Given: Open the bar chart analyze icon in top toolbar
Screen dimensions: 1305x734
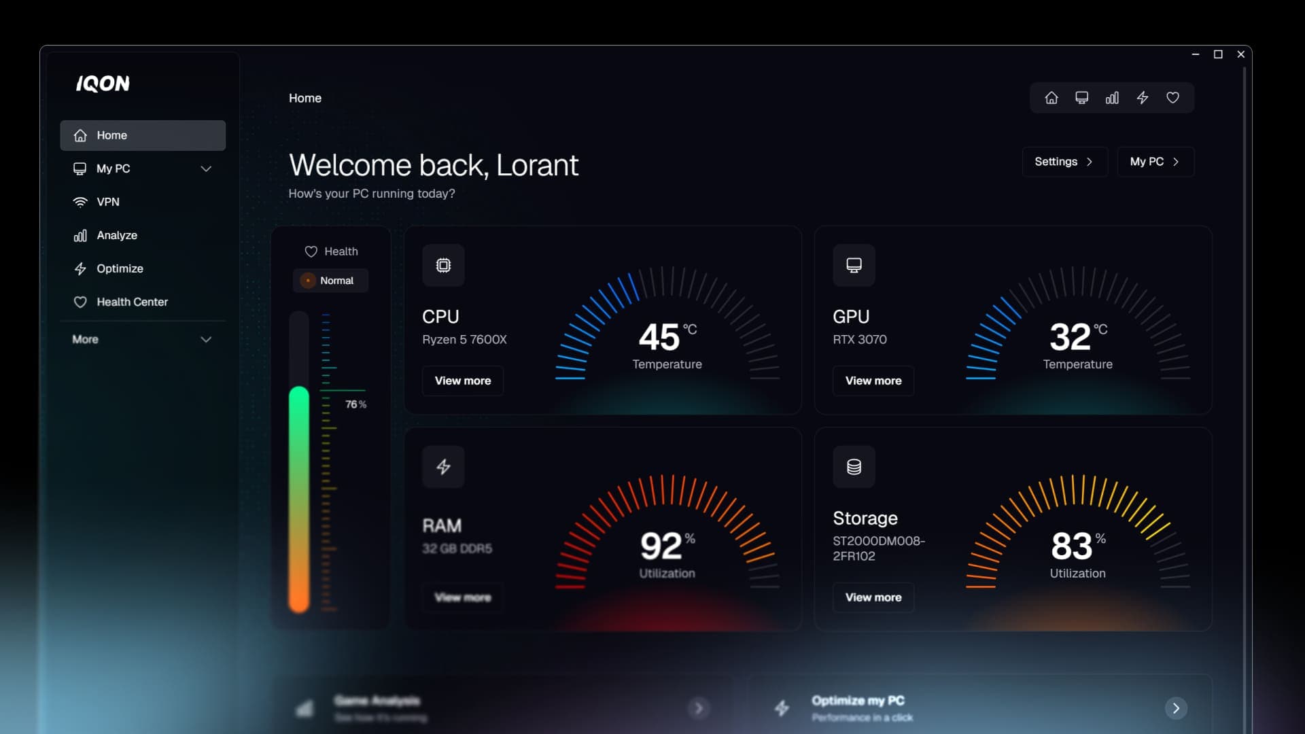Looking at the screenshot, I should 1112,98.
